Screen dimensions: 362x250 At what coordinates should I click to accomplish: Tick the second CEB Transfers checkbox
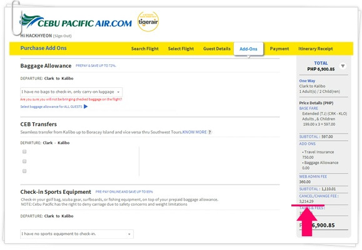pos(24,161)
